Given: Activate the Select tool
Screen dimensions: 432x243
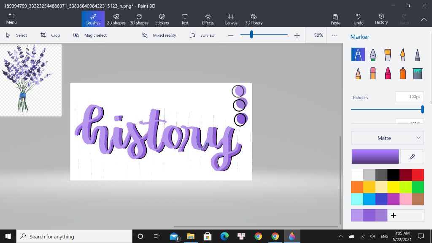Looking at the screenshot, I should (17, 35).
